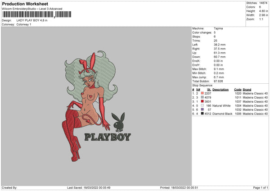270x191 pixels.
Task: Click thread code '1020'
Action: (238, 93)
